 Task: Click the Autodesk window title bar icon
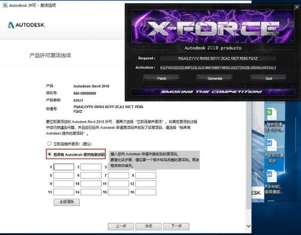tap(5, 5)
